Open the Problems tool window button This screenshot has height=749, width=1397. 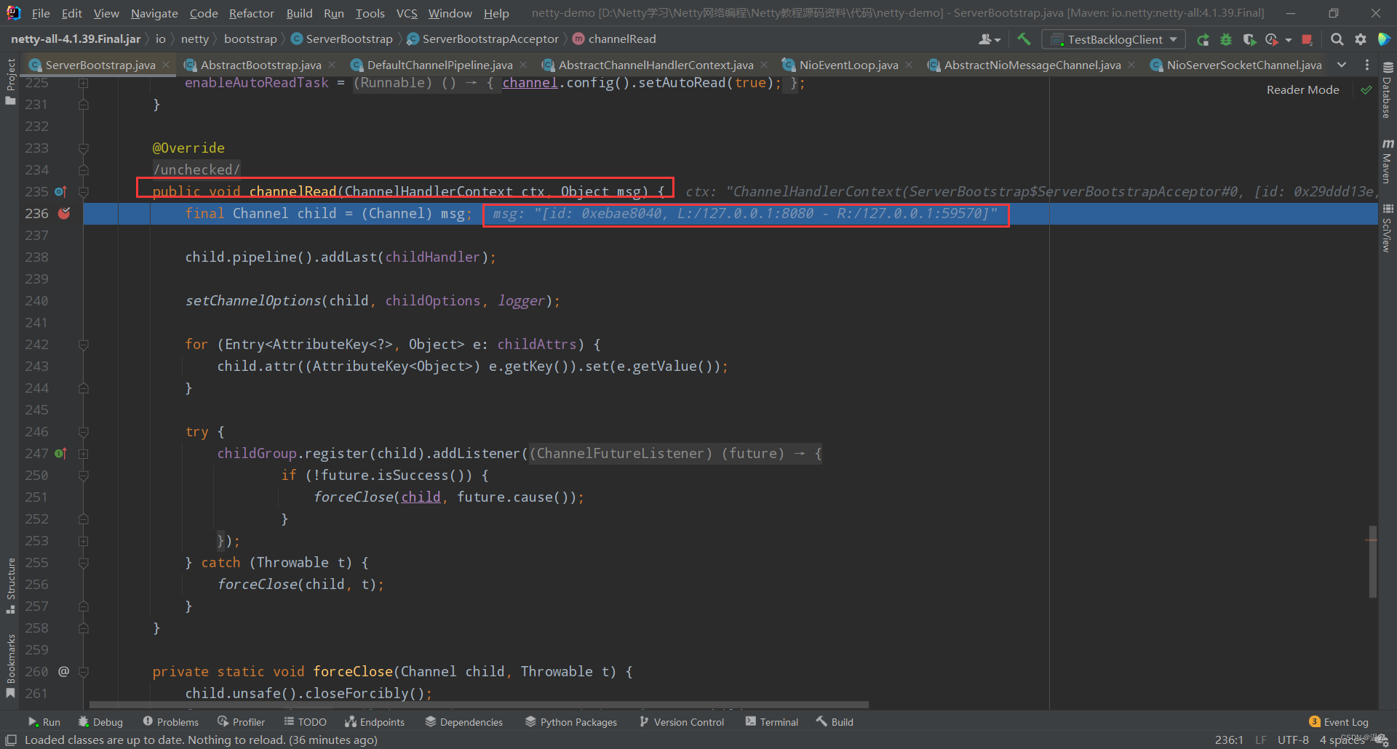tap(171, 721)
